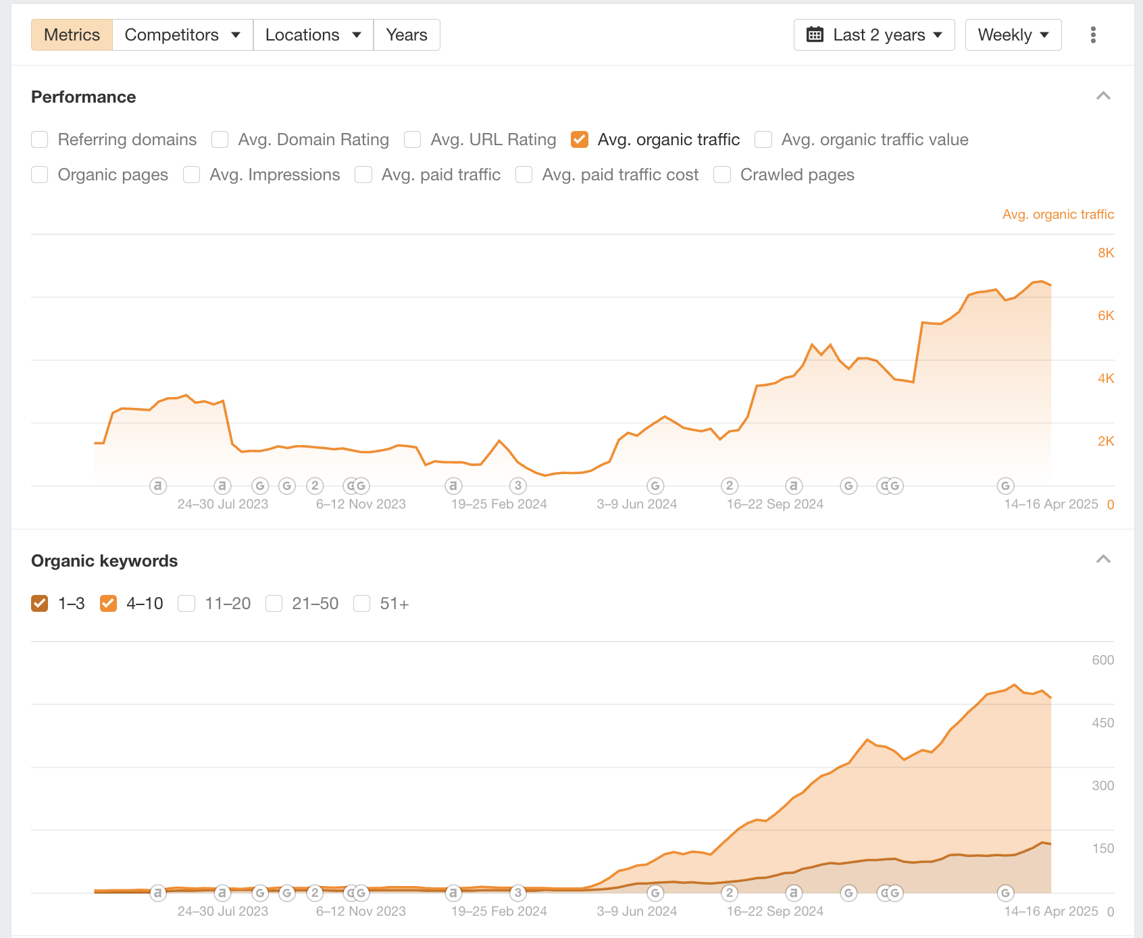The height and width of the screenshot is (938, 1143).
Task: Click the 'a' marker above 19–25 Feb 2024 in the Organic keywords chart
Action: pos(453,893)
